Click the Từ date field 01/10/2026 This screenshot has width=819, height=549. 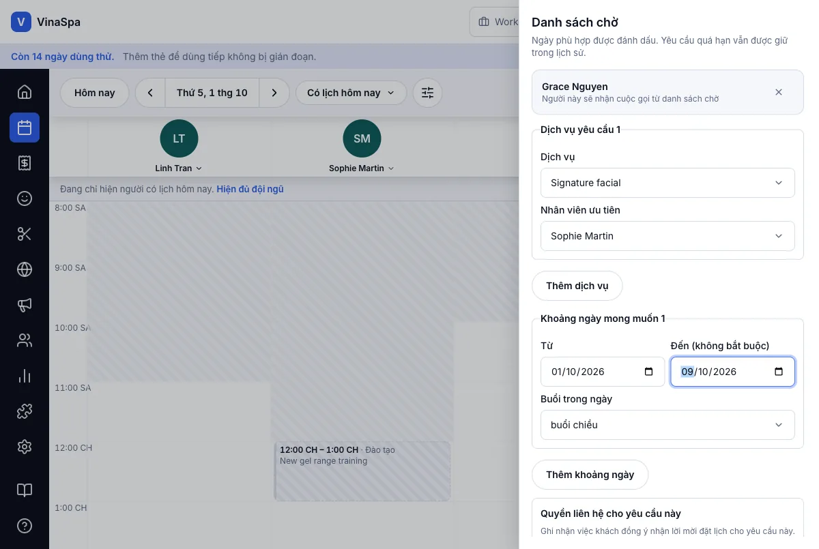pos(603,372)
